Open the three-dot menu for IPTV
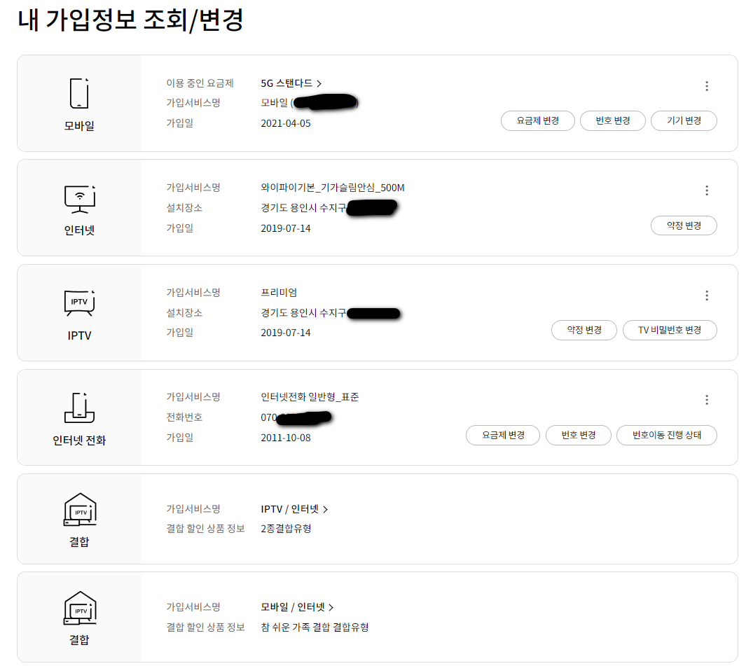Image resolution: width=746 pixels, height=666 pixels. point(706,296)
